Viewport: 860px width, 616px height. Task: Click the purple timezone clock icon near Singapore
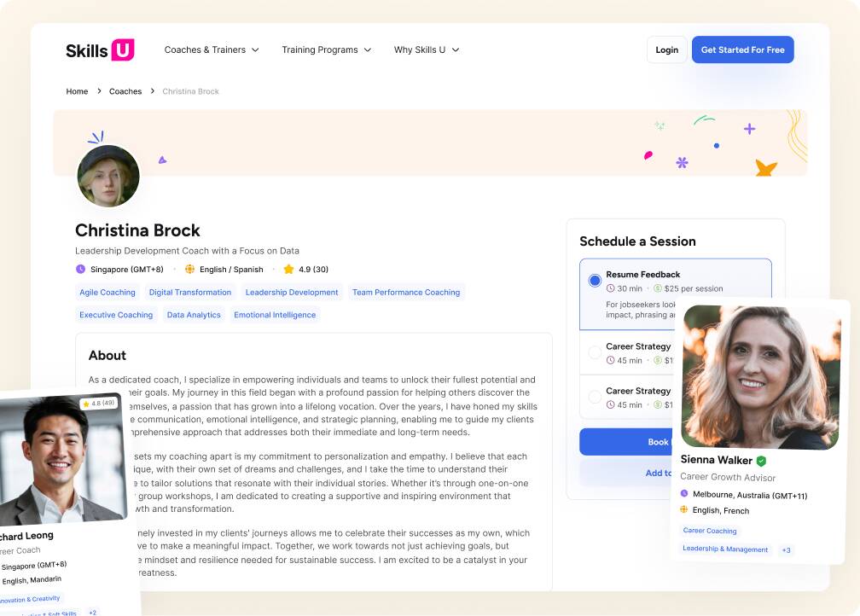81,270
